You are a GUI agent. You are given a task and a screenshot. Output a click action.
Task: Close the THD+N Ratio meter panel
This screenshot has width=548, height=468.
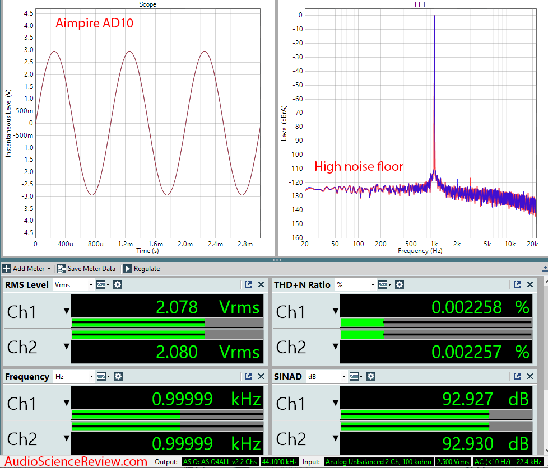click(x=530, y=284)
